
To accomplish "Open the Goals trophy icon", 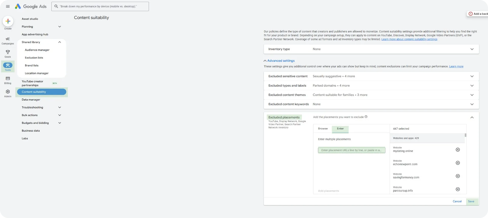I will [x=8, y=52].
